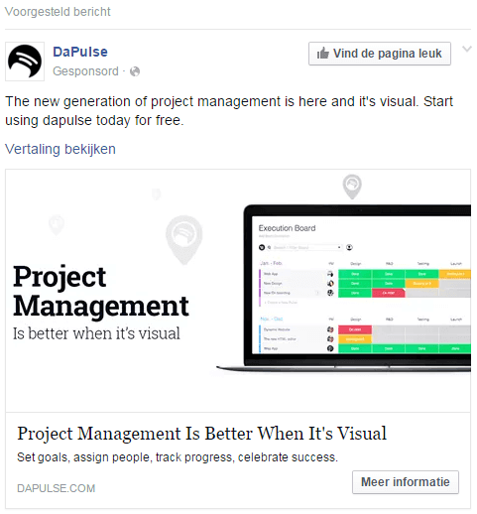
Task: Click the 'Meer informatie' button
Action: pos(406,482)
